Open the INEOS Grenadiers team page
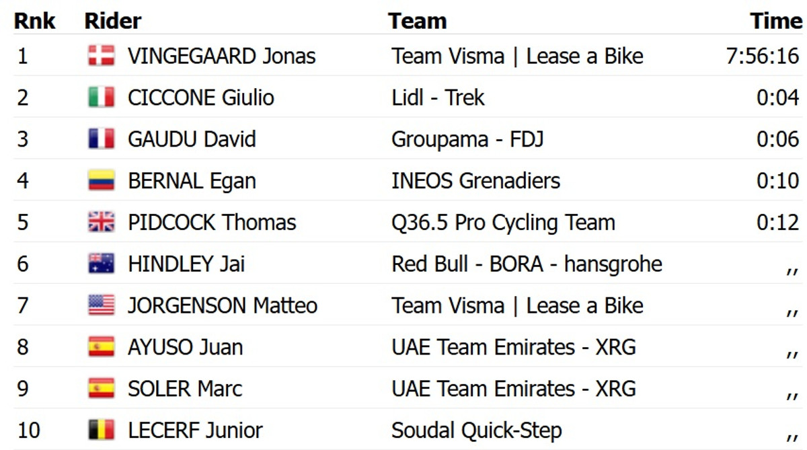Screen dimensions: 807x450 [x=475, y=181]
